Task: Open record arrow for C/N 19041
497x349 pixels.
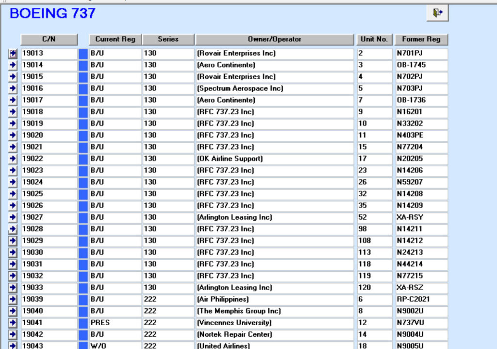Action: (x=13, y=323)
